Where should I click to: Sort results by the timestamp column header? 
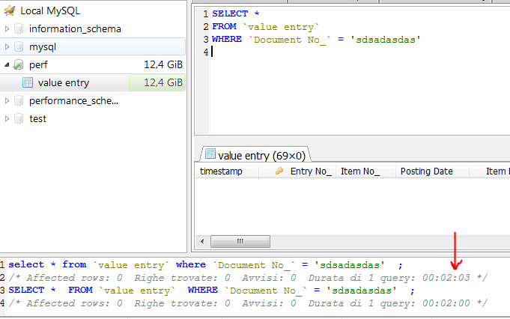click(x=221, y=171)
